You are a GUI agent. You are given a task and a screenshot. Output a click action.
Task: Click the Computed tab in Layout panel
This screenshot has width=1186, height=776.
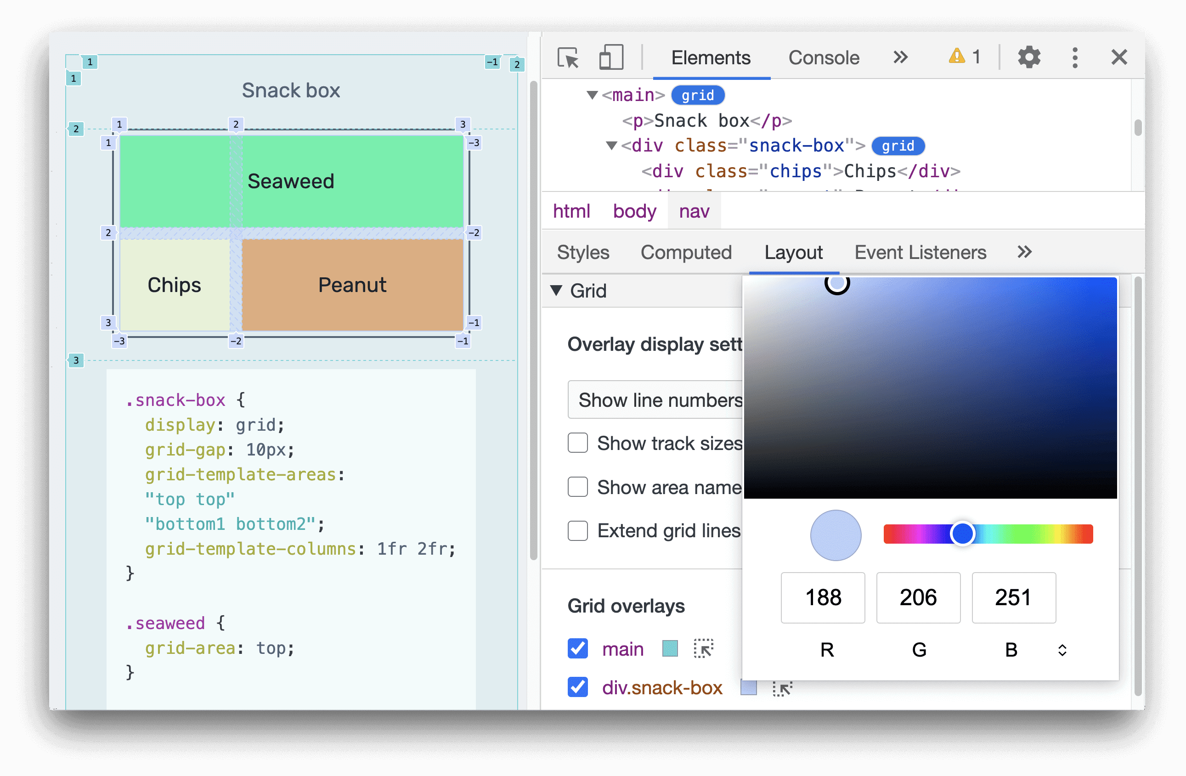point(686,252)
